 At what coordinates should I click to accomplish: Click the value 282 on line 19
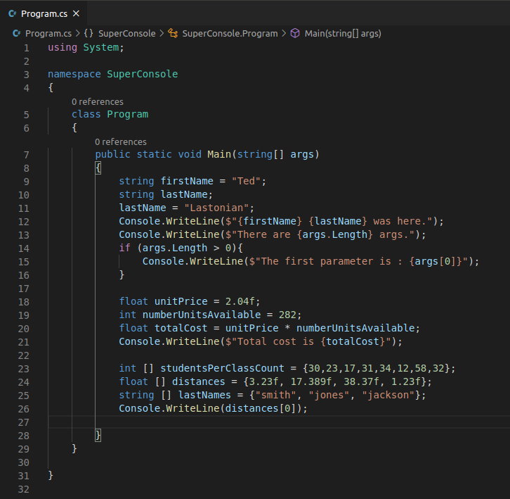[x=287, y=315]
